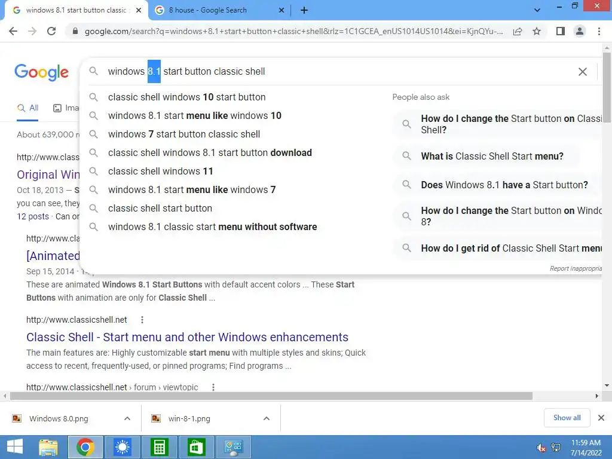Select 'windows 8.1 start menu like windows 7'
This screenshot has width=612, height=459.
[x=192, y=189]
